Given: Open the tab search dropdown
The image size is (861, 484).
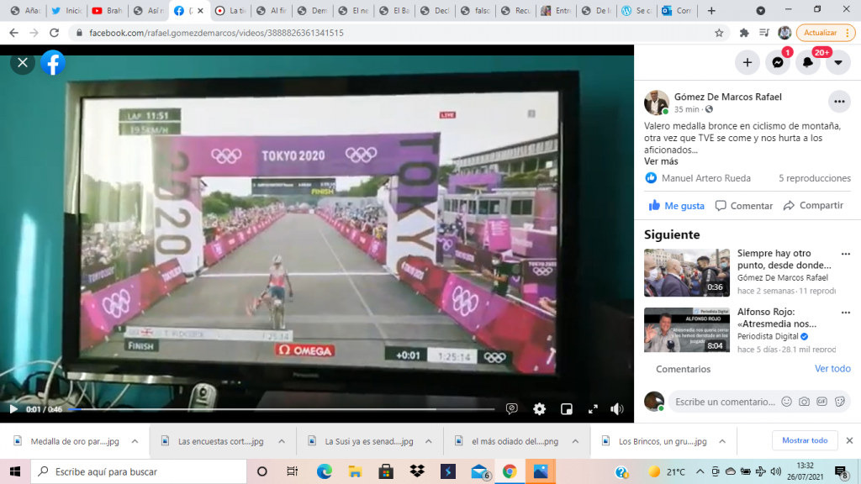Looking at the screenshot, I should 760,10.
